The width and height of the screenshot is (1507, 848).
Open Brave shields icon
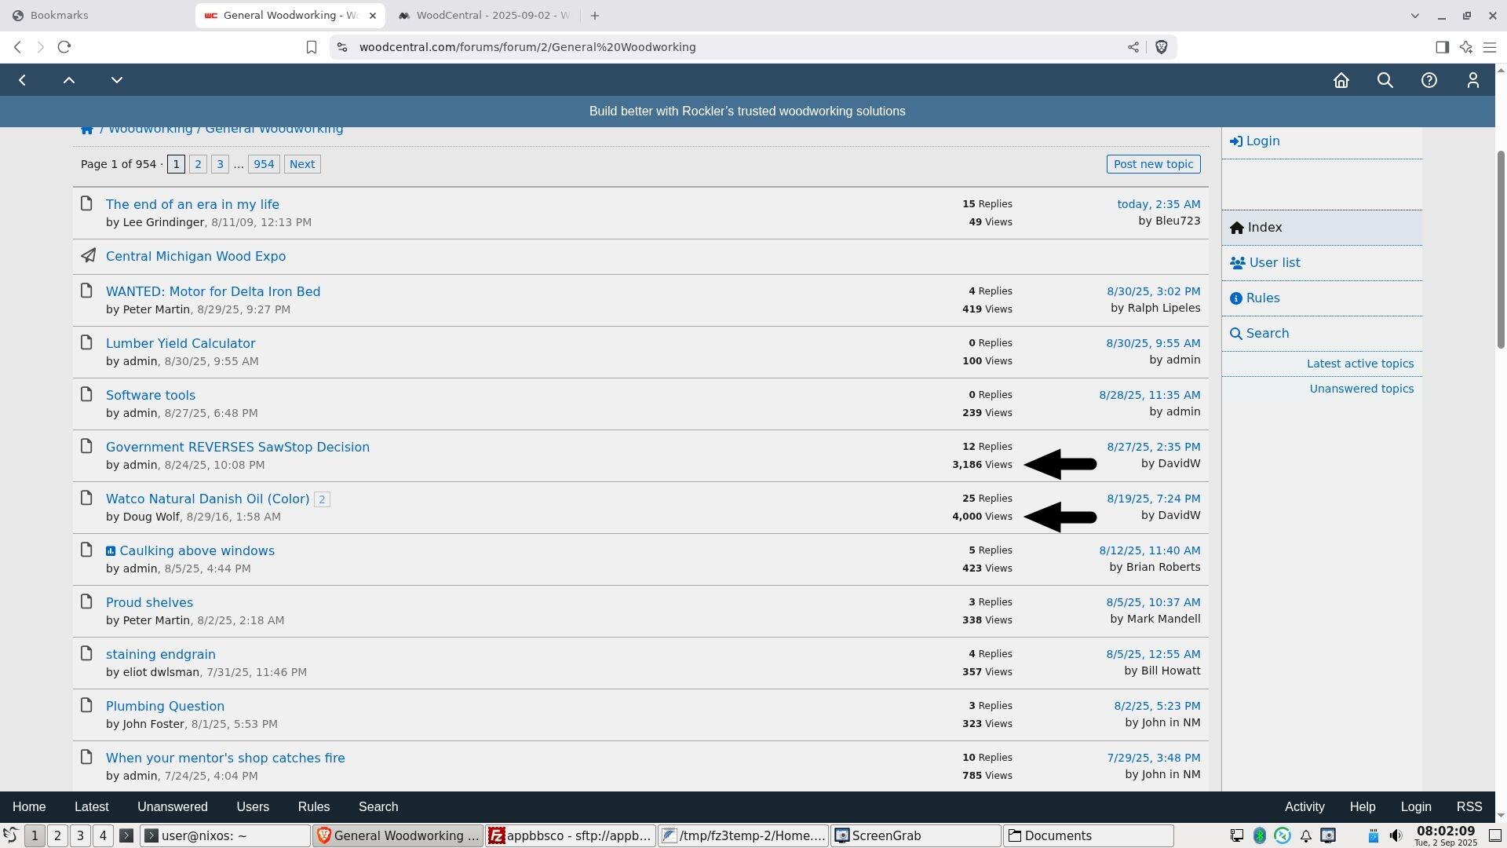pos(1162,47)
